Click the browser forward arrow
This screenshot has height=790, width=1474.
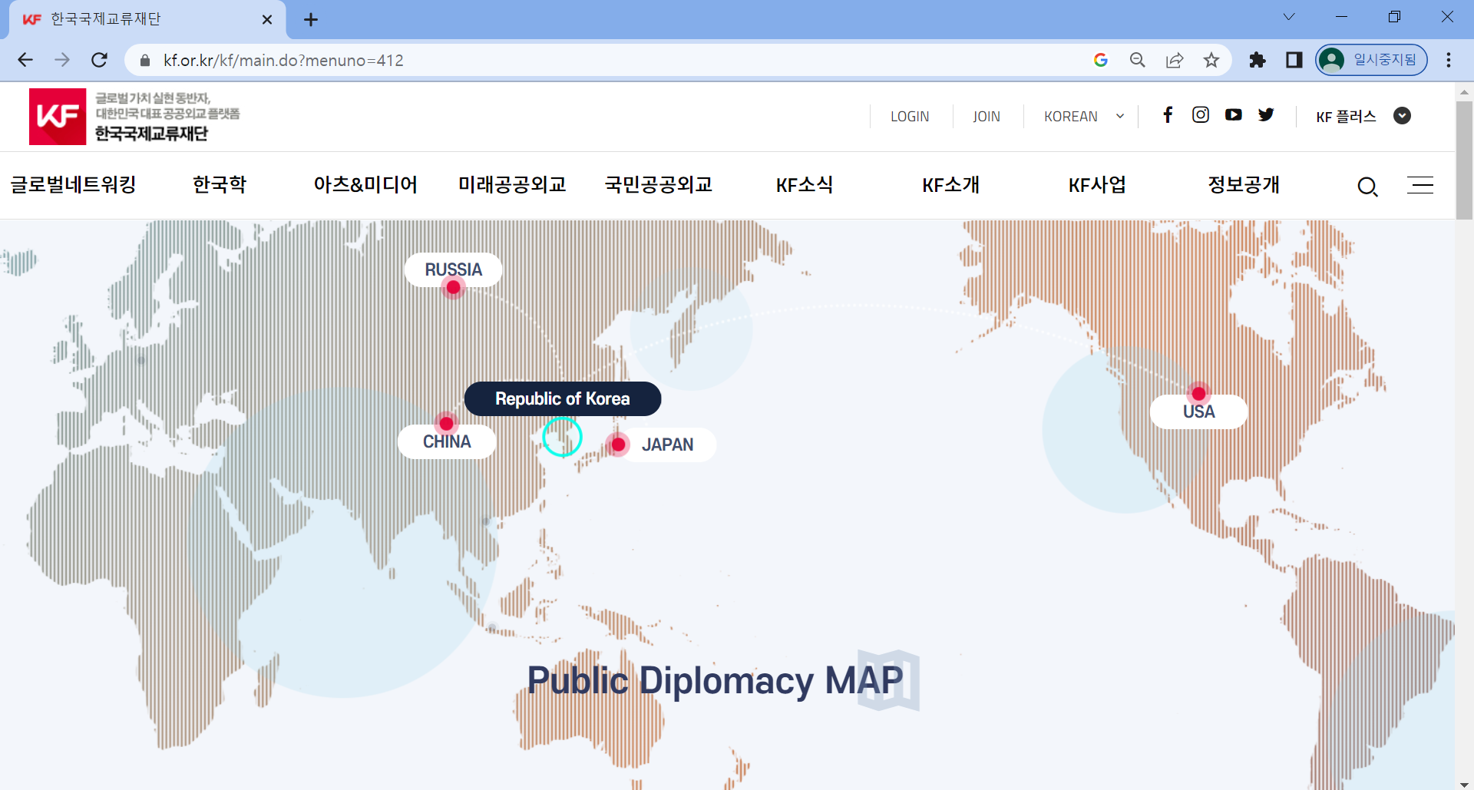tap(62, 60)
